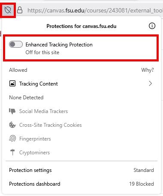Viewport: 163px width, 196px height.
Task: Open the Tracking Content row
Action: click(81, 83)
